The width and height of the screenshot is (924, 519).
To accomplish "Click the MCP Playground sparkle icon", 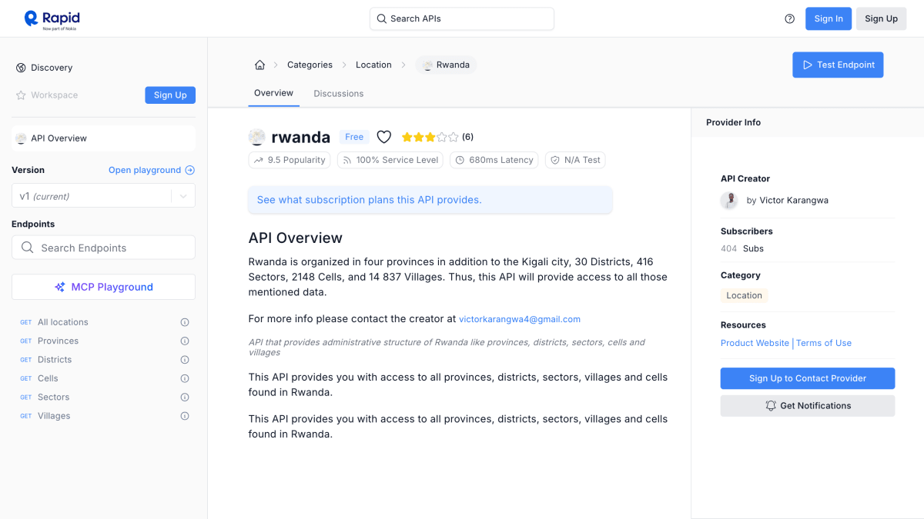I will pyautogui.click(x=60, y=287).
